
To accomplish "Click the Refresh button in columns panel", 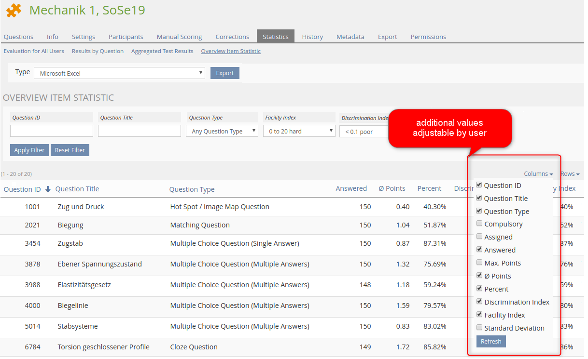I will (x=491, y=342).
